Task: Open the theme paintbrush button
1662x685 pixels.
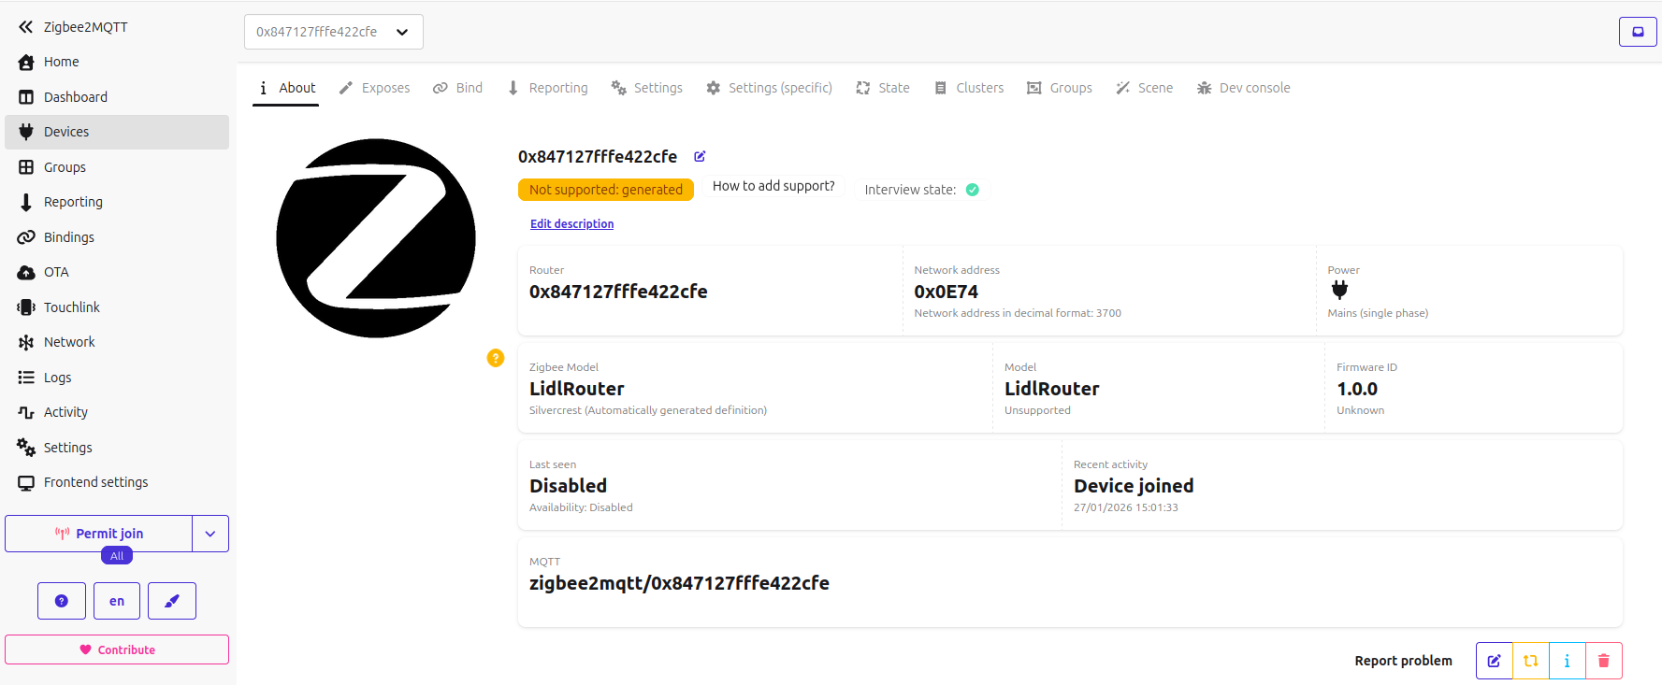Action: 172,601
